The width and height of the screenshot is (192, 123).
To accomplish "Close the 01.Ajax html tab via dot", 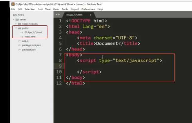I will coord(91,15).
